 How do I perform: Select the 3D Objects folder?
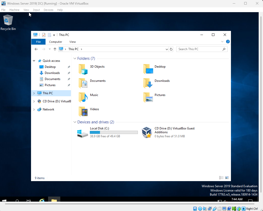click(92, 69)
